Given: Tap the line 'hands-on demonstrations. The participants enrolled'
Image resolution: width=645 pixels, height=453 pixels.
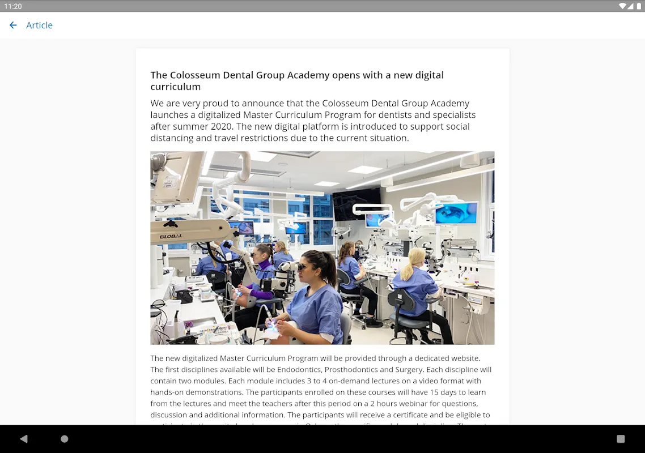Looking at the screenshot, I should coord(318,392).
